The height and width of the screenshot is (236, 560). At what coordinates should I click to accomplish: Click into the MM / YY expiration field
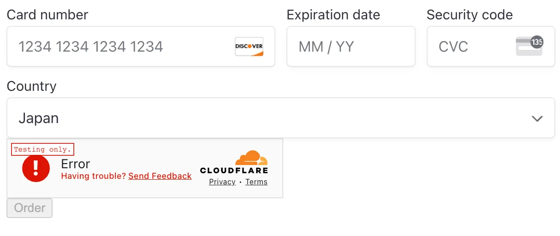point(351,47)
